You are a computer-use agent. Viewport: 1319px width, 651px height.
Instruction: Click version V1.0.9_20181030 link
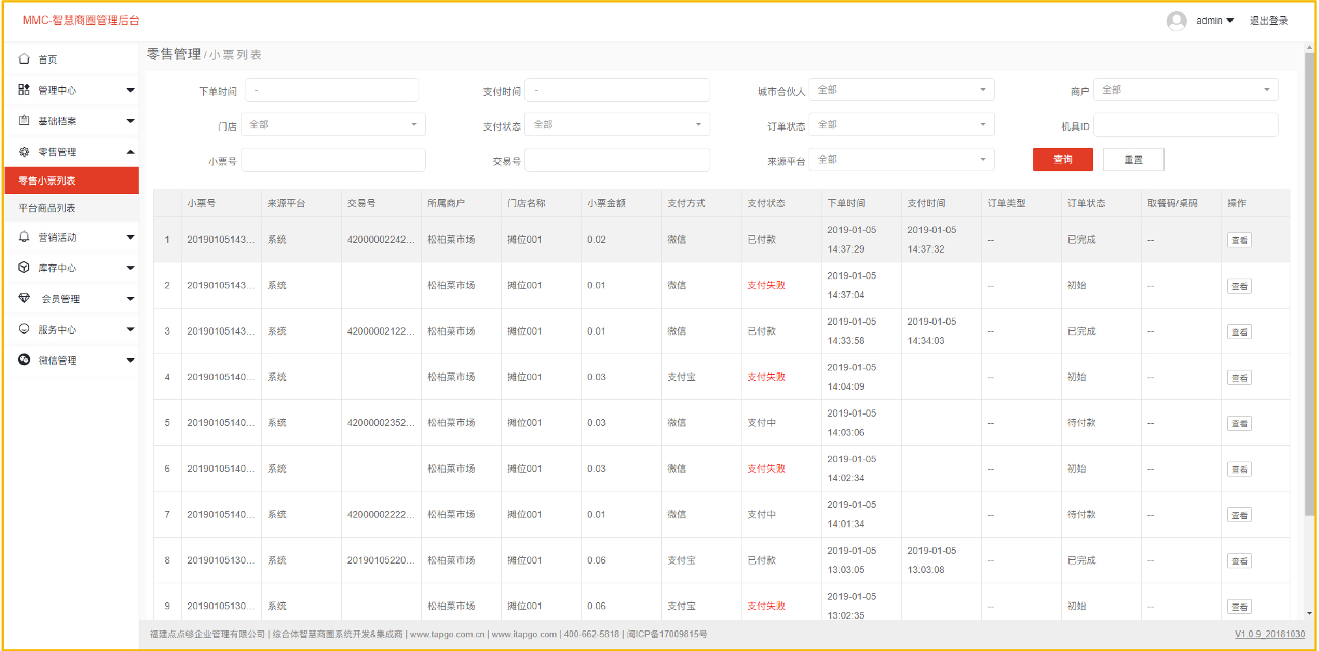(1270, 634)
